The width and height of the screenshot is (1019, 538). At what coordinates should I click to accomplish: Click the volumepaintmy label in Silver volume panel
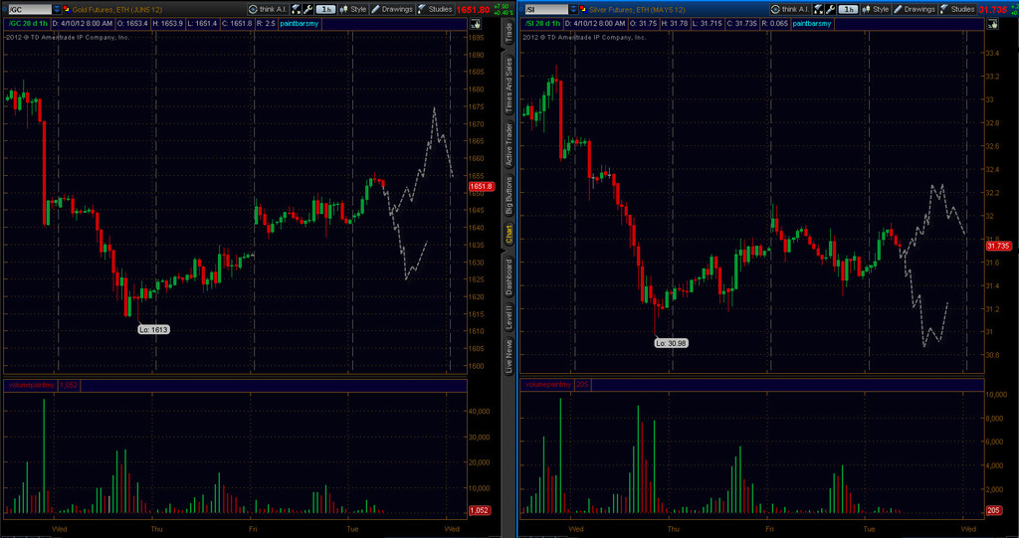[548, 385]
